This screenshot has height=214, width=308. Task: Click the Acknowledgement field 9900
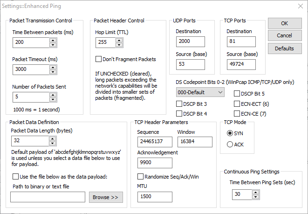point(155,163)
